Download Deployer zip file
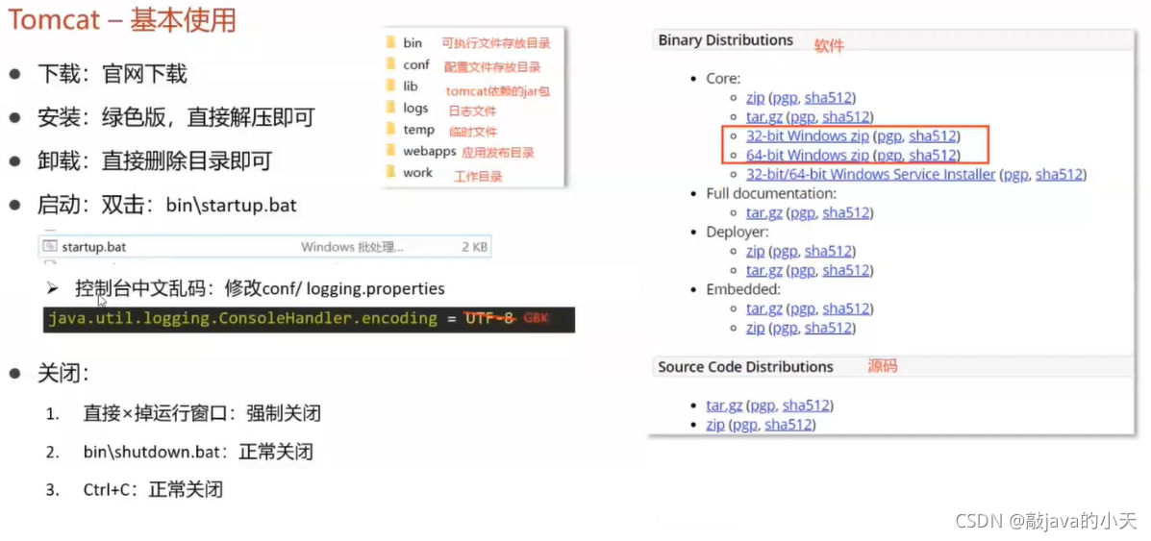Image resolution: width=1151 pixels, height=541 pixels. [756, 251]
